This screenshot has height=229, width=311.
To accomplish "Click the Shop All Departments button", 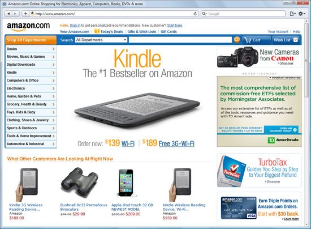I will (x=31, y=40).
